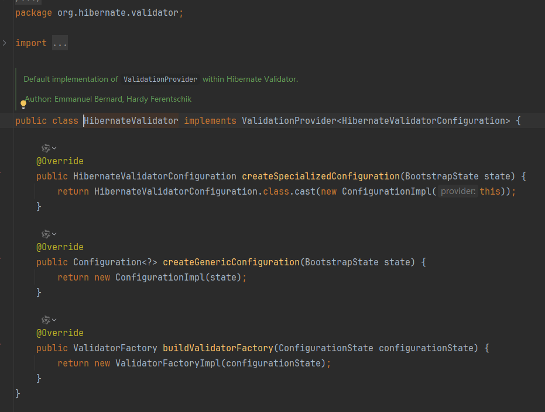Click the ValidationProvider link in documentation comment
The height and width of the screenshot is (412, 545).
[160, 79]
